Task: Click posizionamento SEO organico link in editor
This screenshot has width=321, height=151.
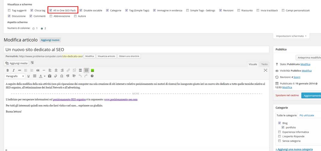Action: [x=69, y=100]
